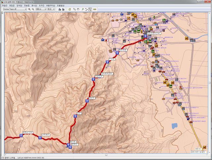Select the Route tool icon

86,9
